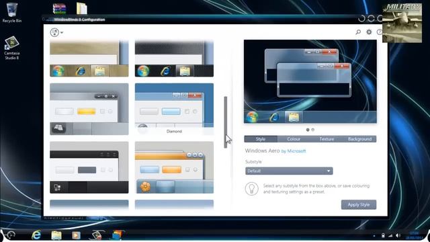Switch to the Colour tab
Viewport: 430px width, 242px height.
click(294, 139)
